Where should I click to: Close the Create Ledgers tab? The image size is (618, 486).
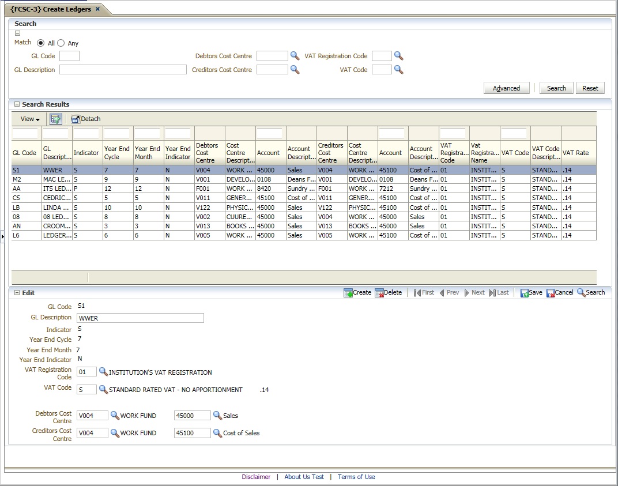pos(97,9)
